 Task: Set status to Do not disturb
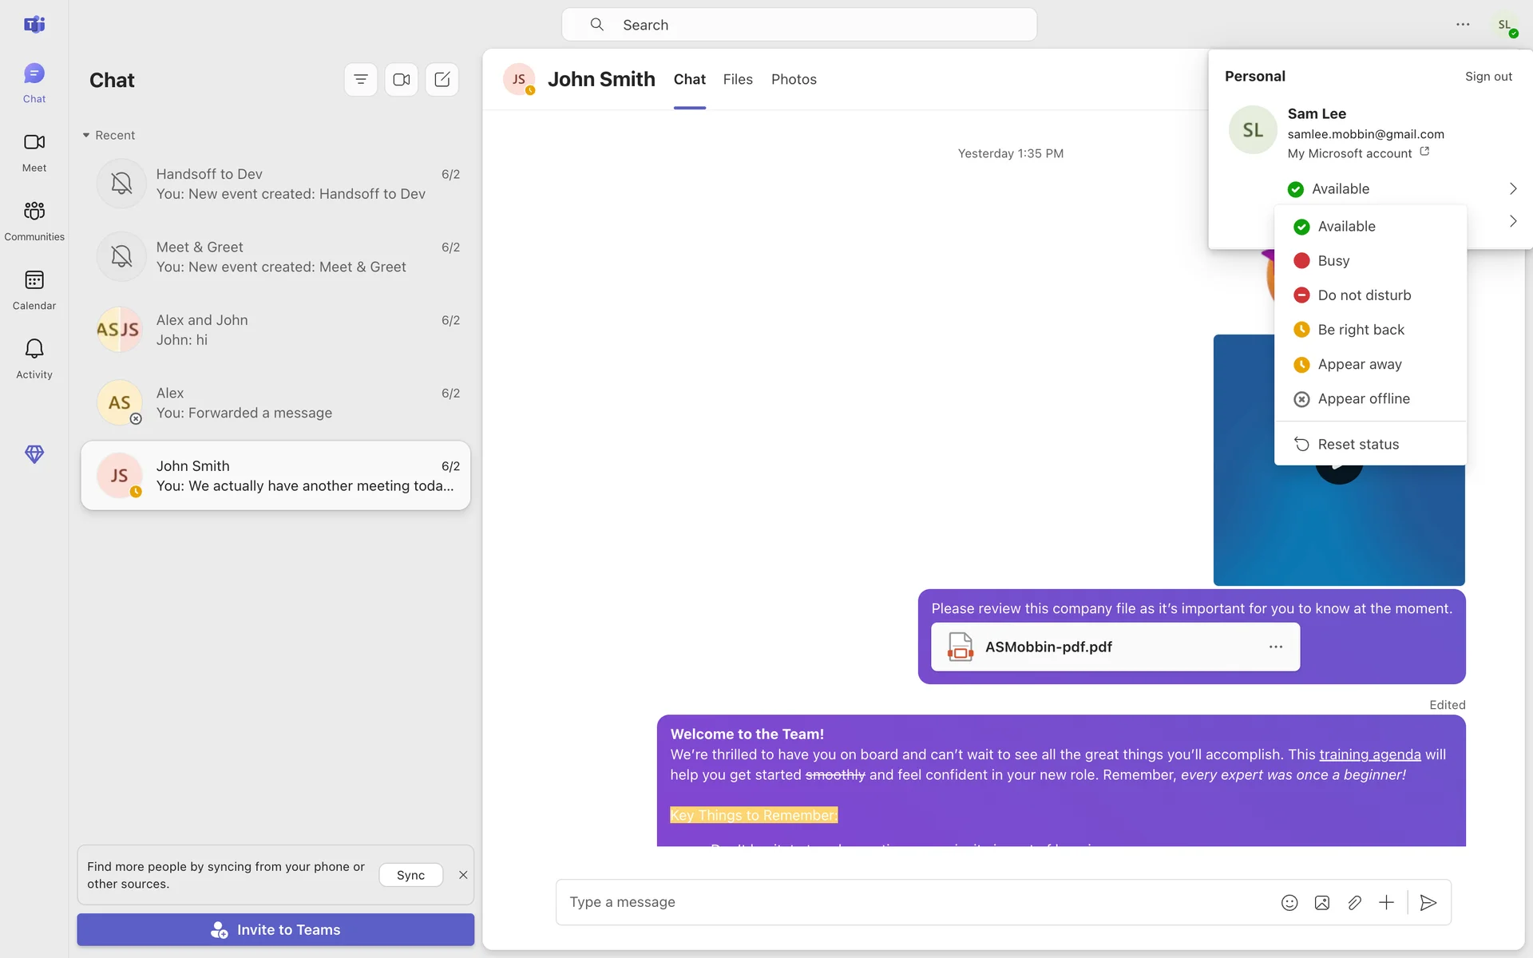pyautogui.click(x=1364, y=295)
